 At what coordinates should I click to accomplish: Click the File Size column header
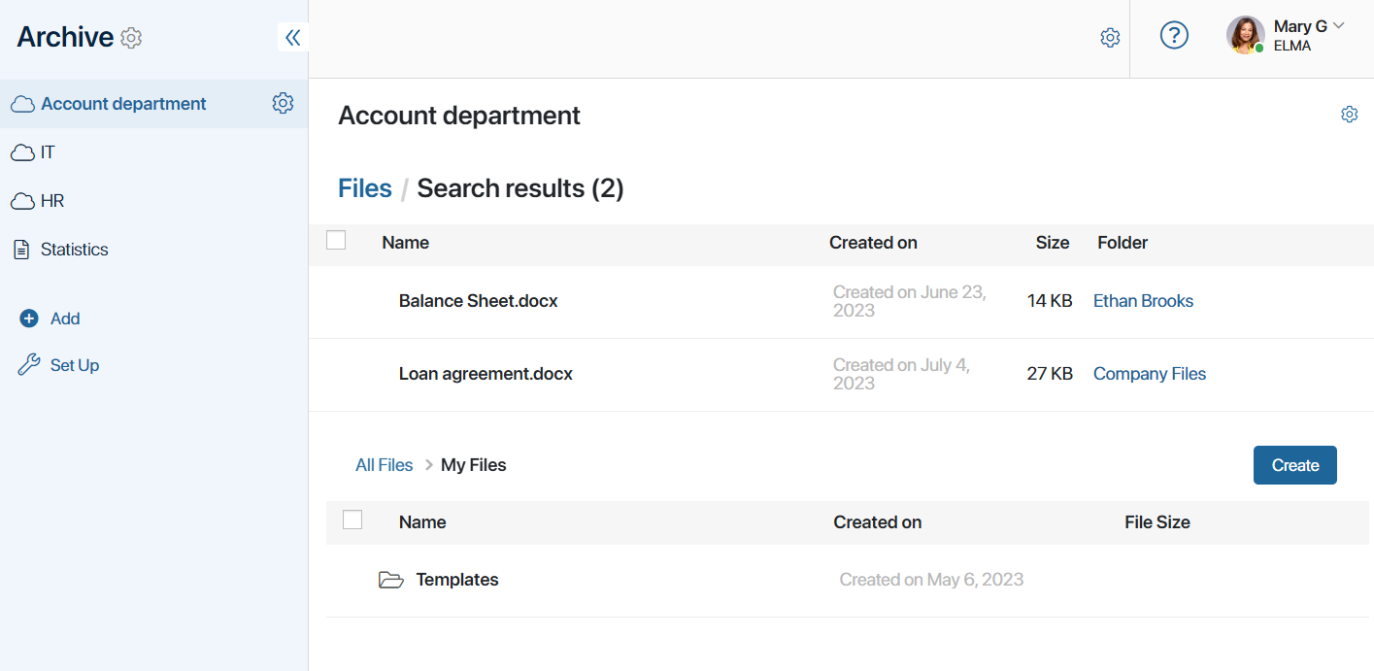[1157, 522]
